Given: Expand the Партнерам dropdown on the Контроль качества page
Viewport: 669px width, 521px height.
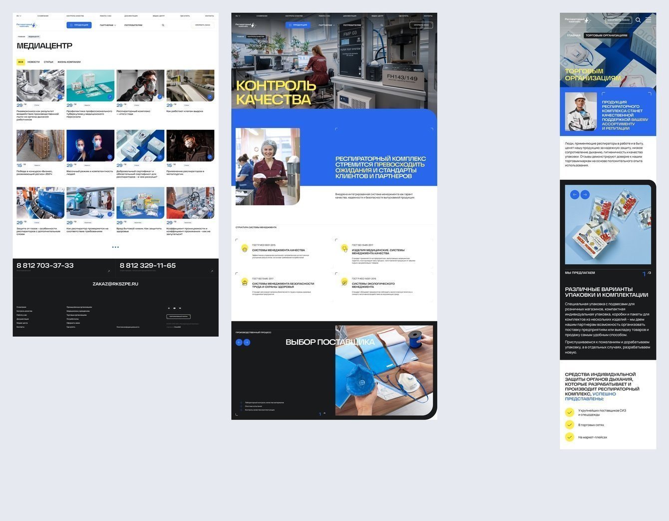Looking at the screenshot, I should click(x=327, y=25).
